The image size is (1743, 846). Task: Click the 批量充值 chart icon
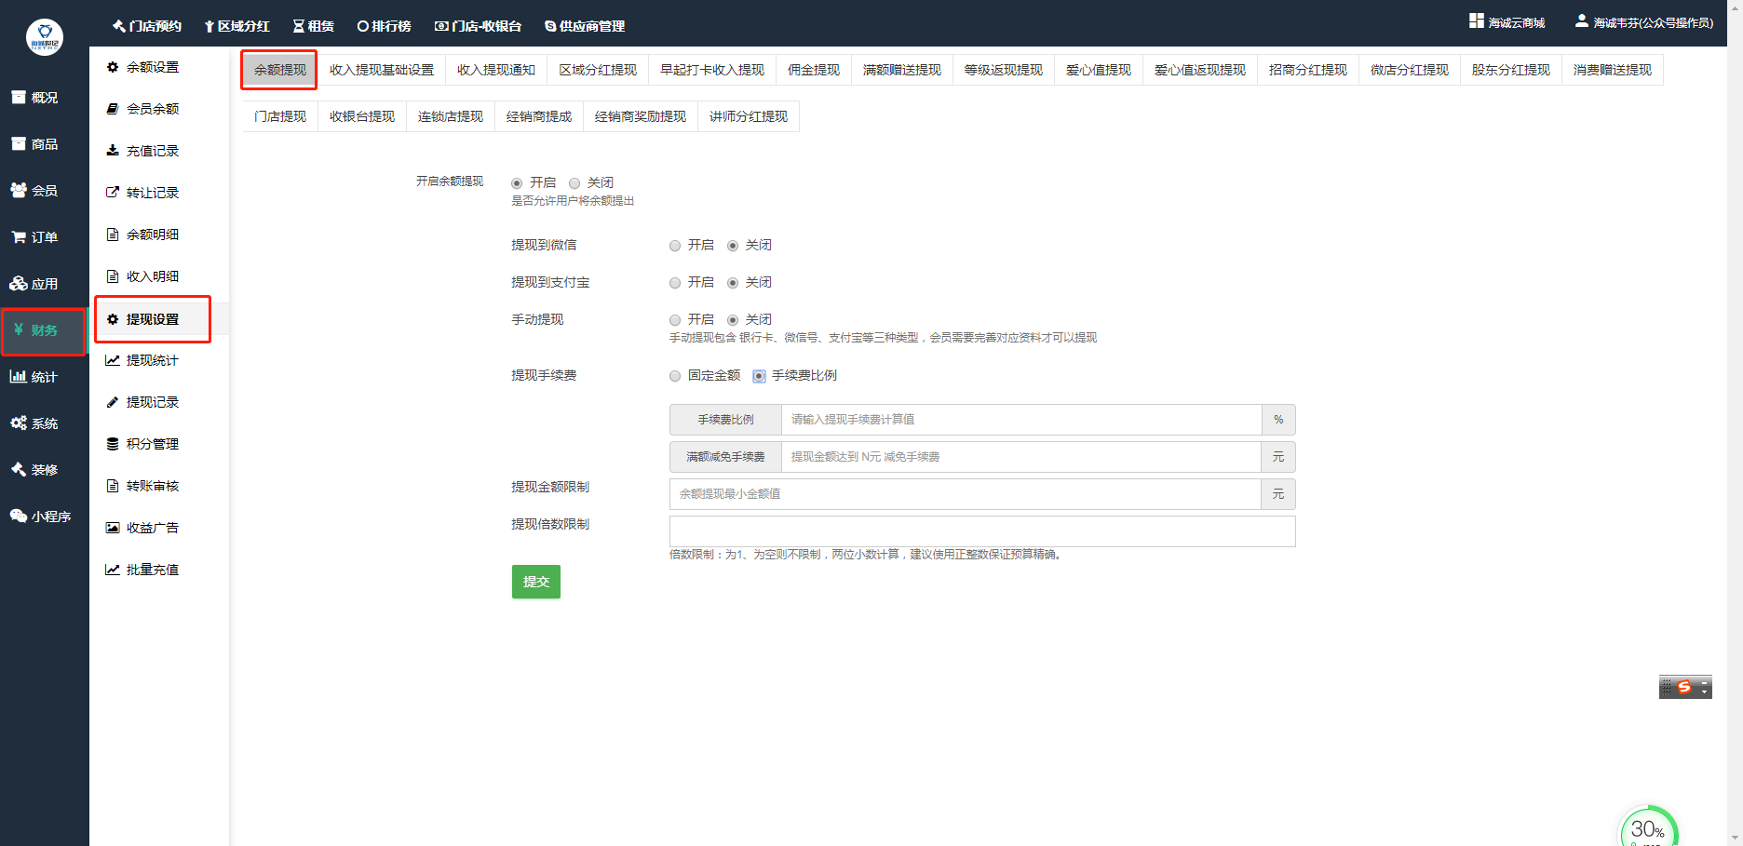(x=113, y=570)
